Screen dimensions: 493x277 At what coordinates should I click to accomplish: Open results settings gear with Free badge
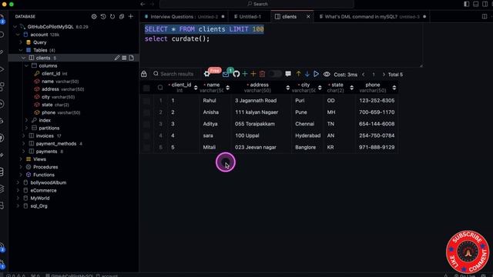coord(206,74)
